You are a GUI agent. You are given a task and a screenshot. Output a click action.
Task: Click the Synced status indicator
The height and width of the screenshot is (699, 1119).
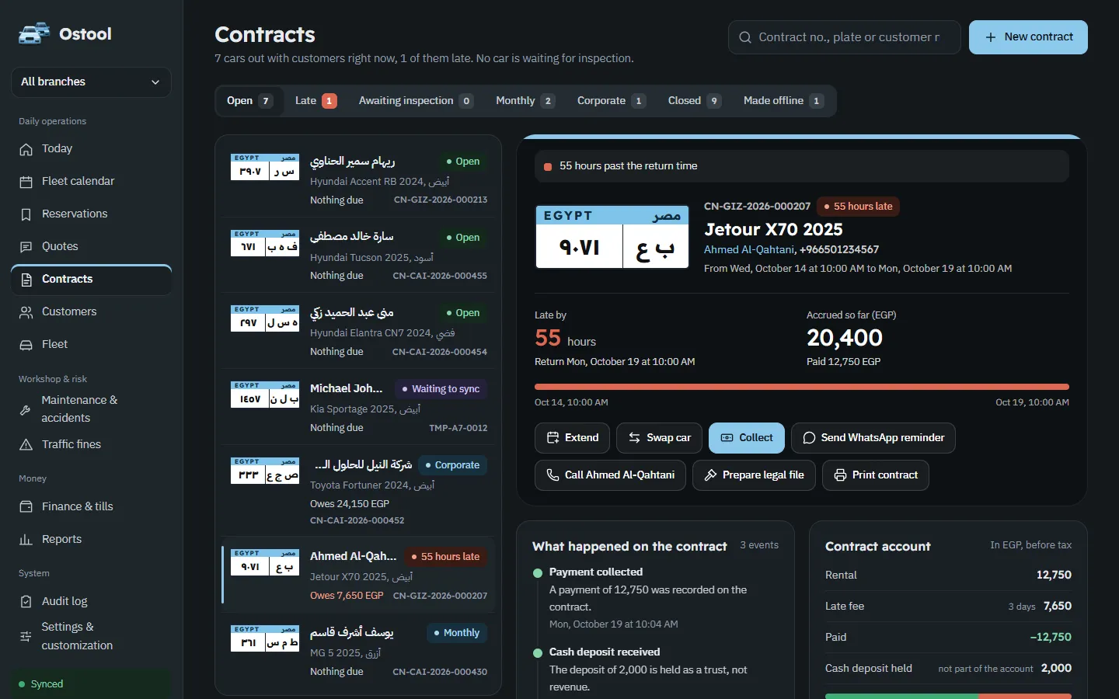point(91,684)
